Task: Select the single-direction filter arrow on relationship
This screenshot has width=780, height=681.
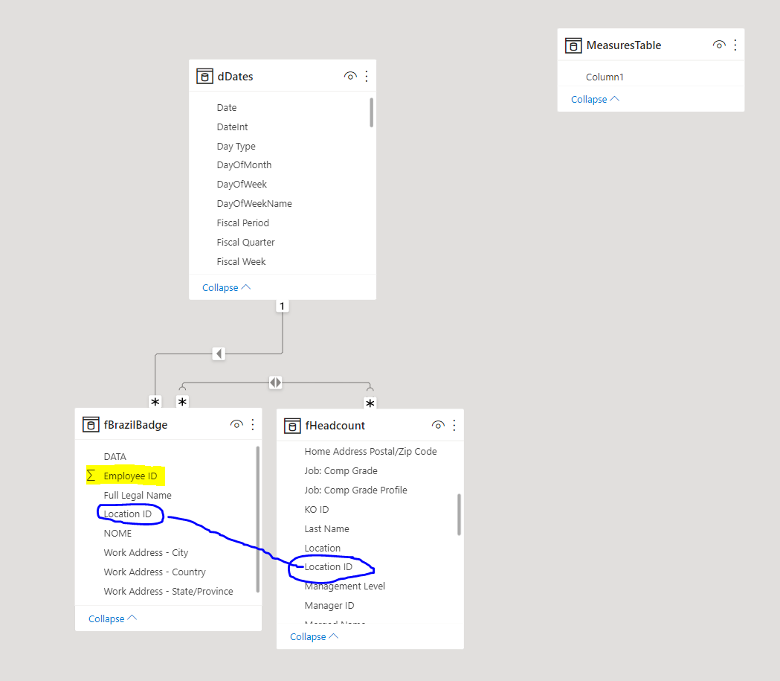Action: point(219,354)
